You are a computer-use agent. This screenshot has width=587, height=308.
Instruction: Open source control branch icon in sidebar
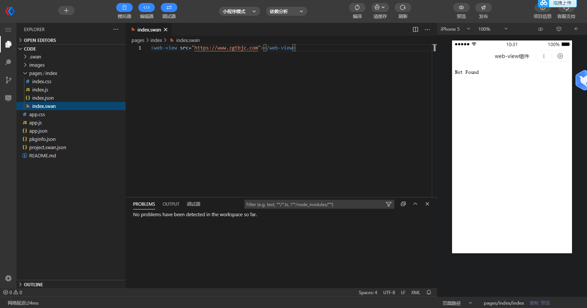coord(8,80)
